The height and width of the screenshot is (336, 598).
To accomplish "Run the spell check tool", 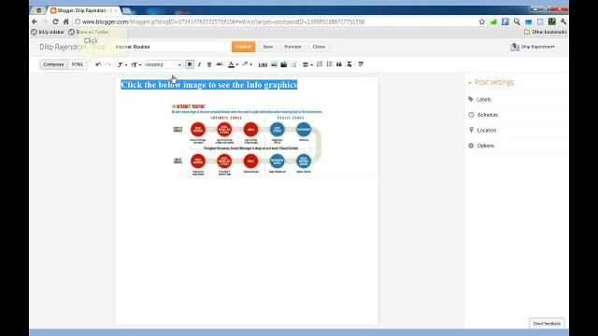I will (x=361, y=64).
